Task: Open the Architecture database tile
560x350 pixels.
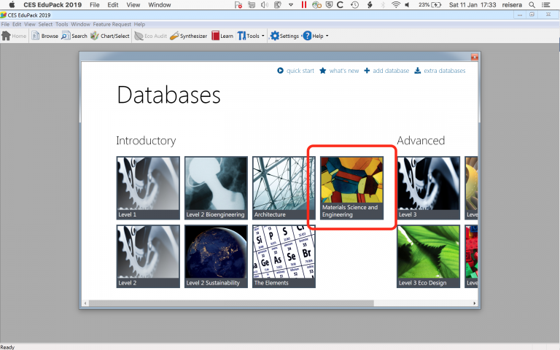Action: click(284, 187)
